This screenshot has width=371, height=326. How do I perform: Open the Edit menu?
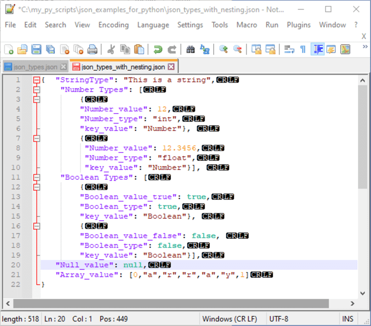(x=30, y=25)
